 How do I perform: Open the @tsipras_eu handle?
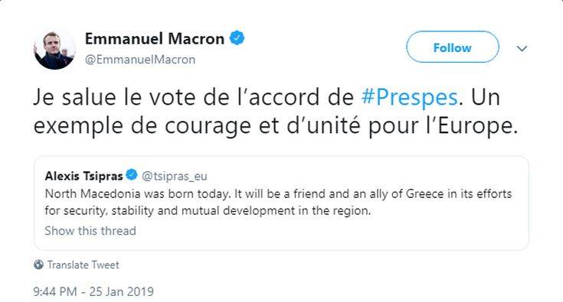click(x=175, y=177)
